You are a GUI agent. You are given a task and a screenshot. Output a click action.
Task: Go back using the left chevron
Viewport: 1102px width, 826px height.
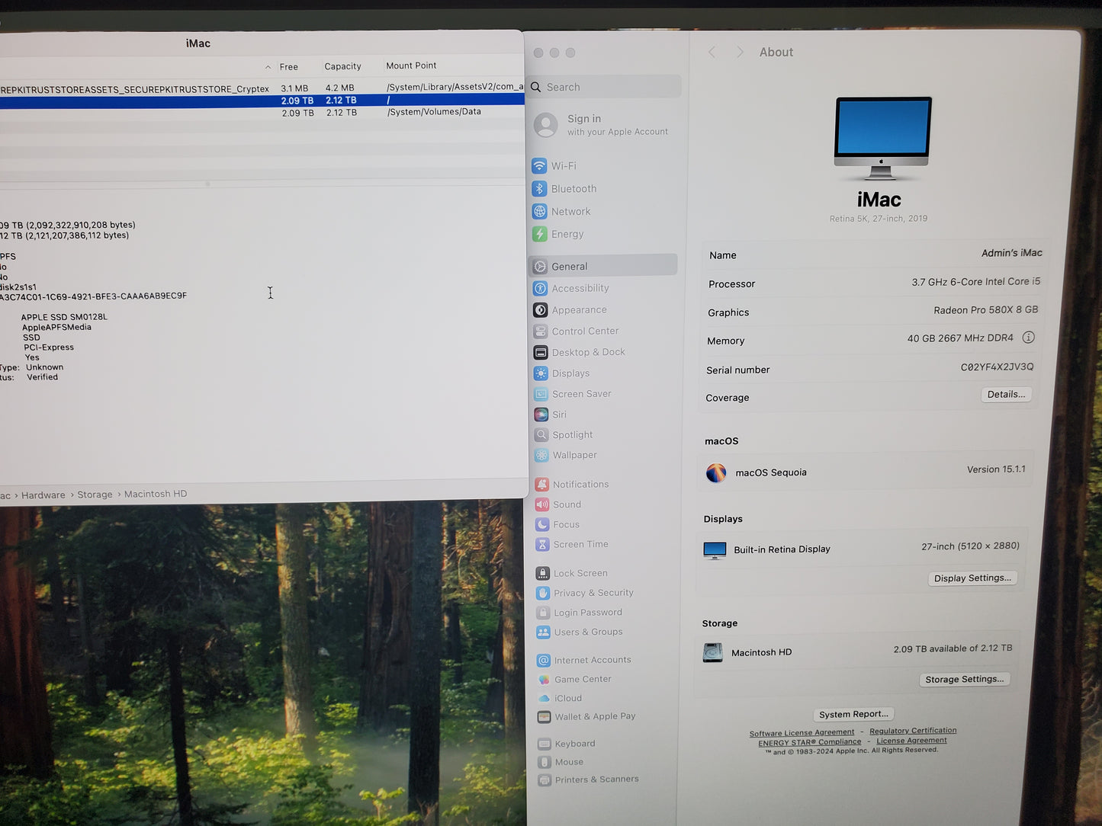tap(712, 52)
